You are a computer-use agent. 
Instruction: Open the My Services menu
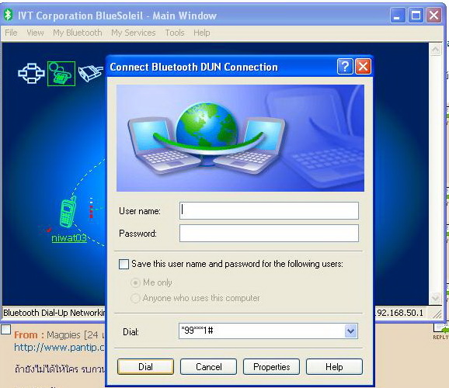pos(133,33)
